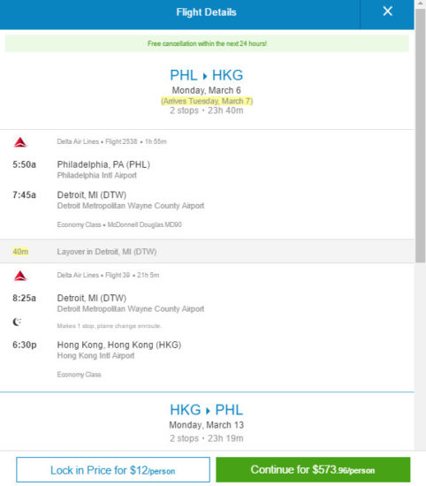Click the arrow between PHL and HKG
This screenshot has height=486, width=426.
click(x=205, y=76)
